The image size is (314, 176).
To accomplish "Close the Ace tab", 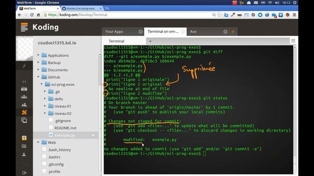I will [225, 32].
